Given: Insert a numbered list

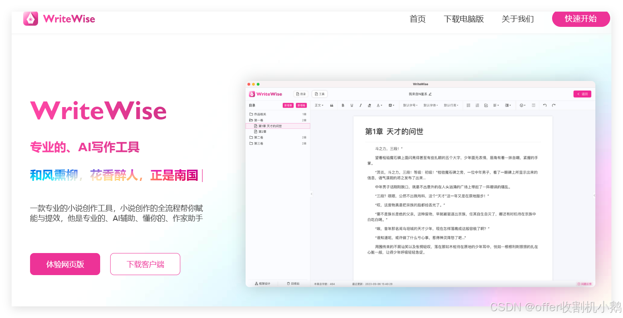Looking at the screenshot, I should (477, 105).
